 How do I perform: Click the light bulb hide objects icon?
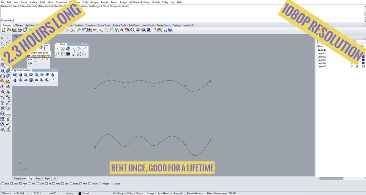(x=117, y=30)
